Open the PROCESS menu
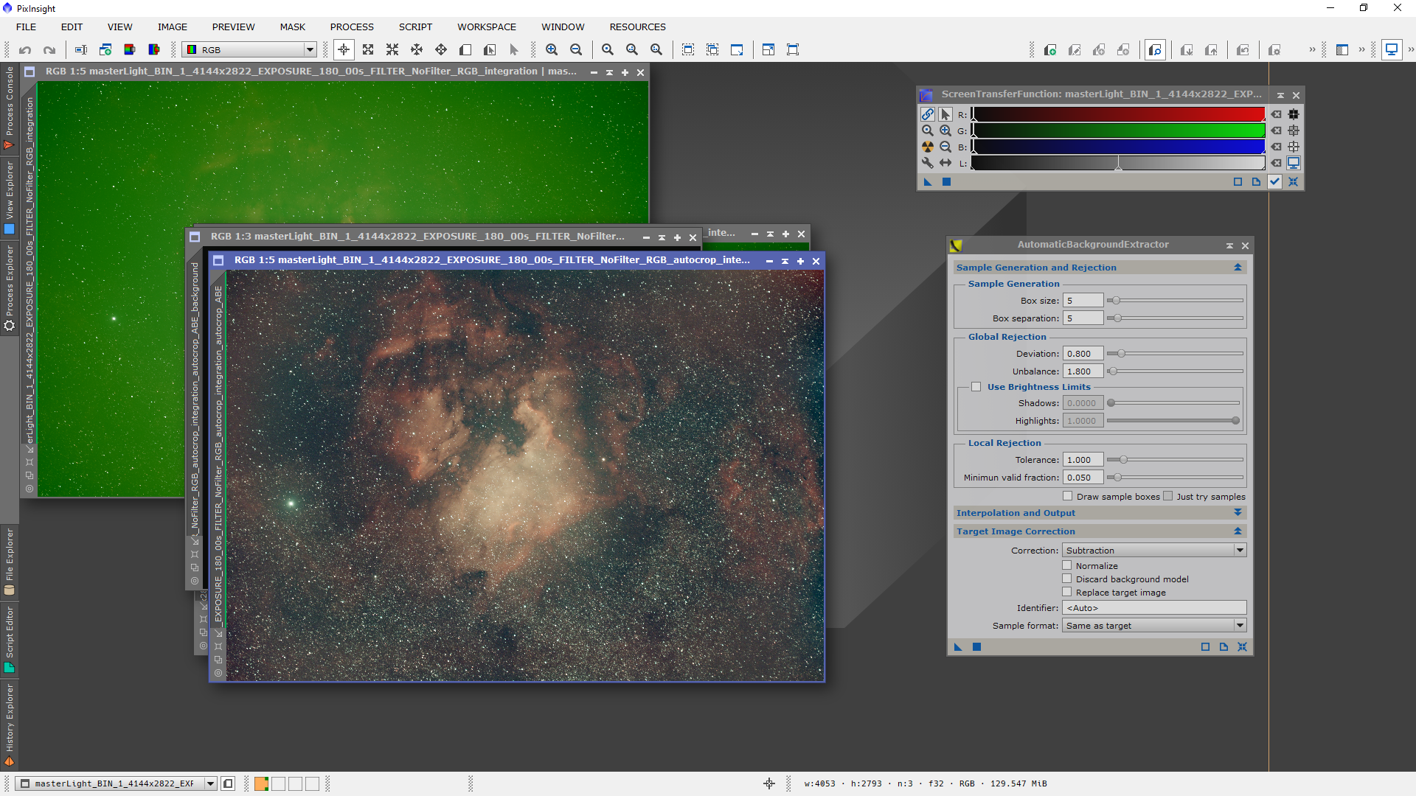Viewport: 1416px width, 796px height. point(352,27)
